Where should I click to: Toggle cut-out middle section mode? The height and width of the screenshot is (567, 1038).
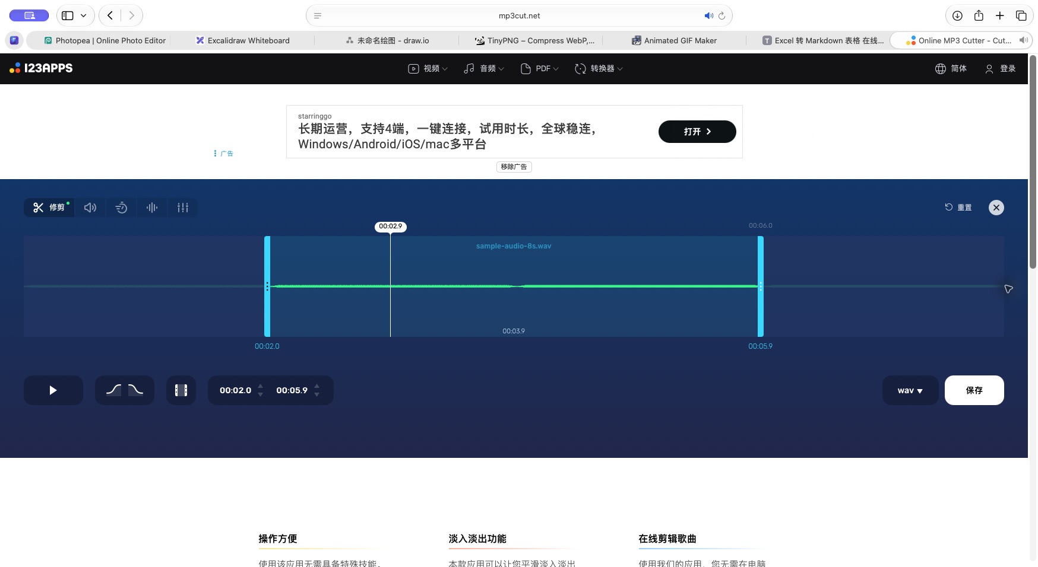[x=181, y=390]
